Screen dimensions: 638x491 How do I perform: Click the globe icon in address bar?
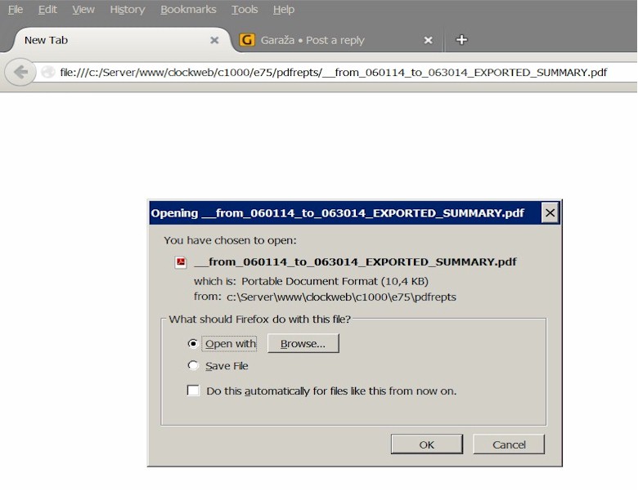pos(48,72)
